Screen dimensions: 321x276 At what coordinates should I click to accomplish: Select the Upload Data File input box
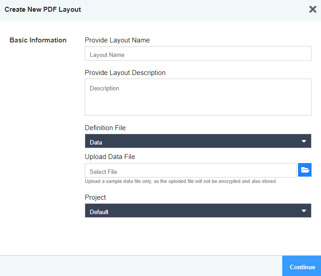(190, 171)
